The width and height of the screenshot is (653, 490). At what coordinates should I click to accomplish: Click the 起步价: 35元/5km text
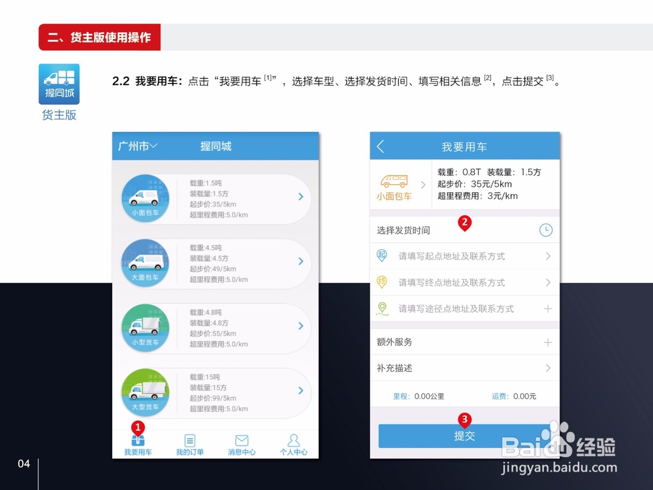pyautogui.click(x=474, y=184)
